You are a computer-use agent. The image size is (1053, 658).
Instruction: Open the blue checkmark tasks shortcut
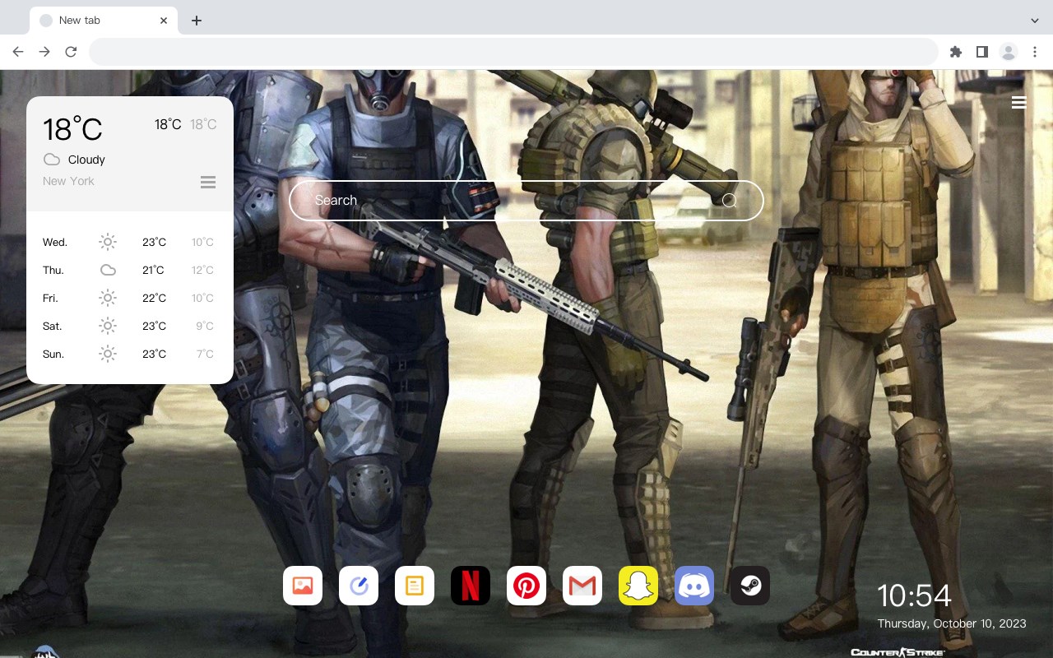(x=359, y=586)
